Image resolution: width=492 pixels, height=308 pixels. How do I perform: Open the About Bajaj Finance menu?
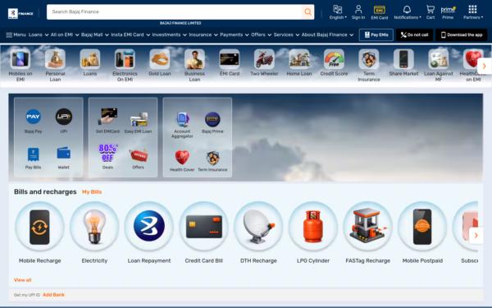[x=327, y=34]
